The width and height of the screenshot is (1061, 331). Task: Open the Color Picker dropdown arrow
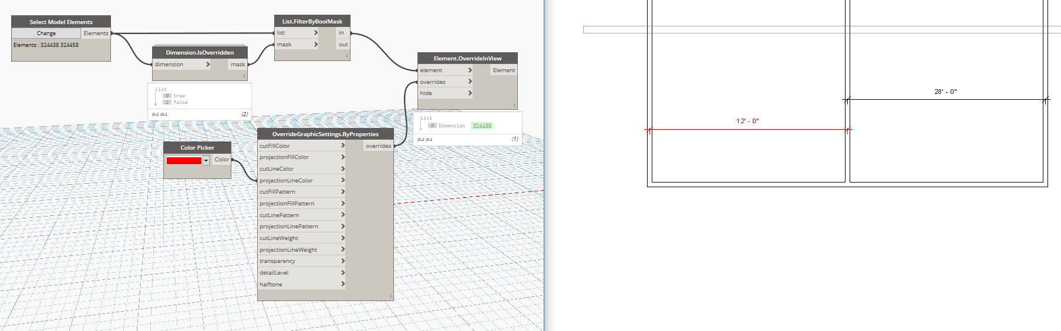206,160
